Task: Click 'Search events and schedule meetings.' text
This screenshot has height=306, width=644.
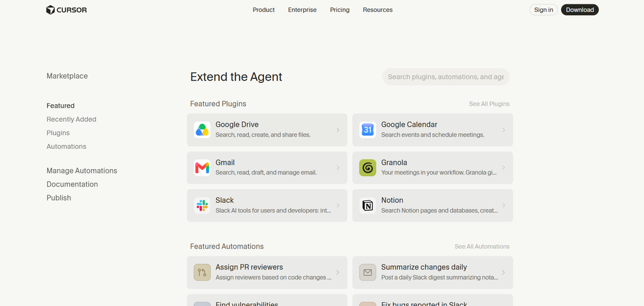Action: (x=433, y=134)
